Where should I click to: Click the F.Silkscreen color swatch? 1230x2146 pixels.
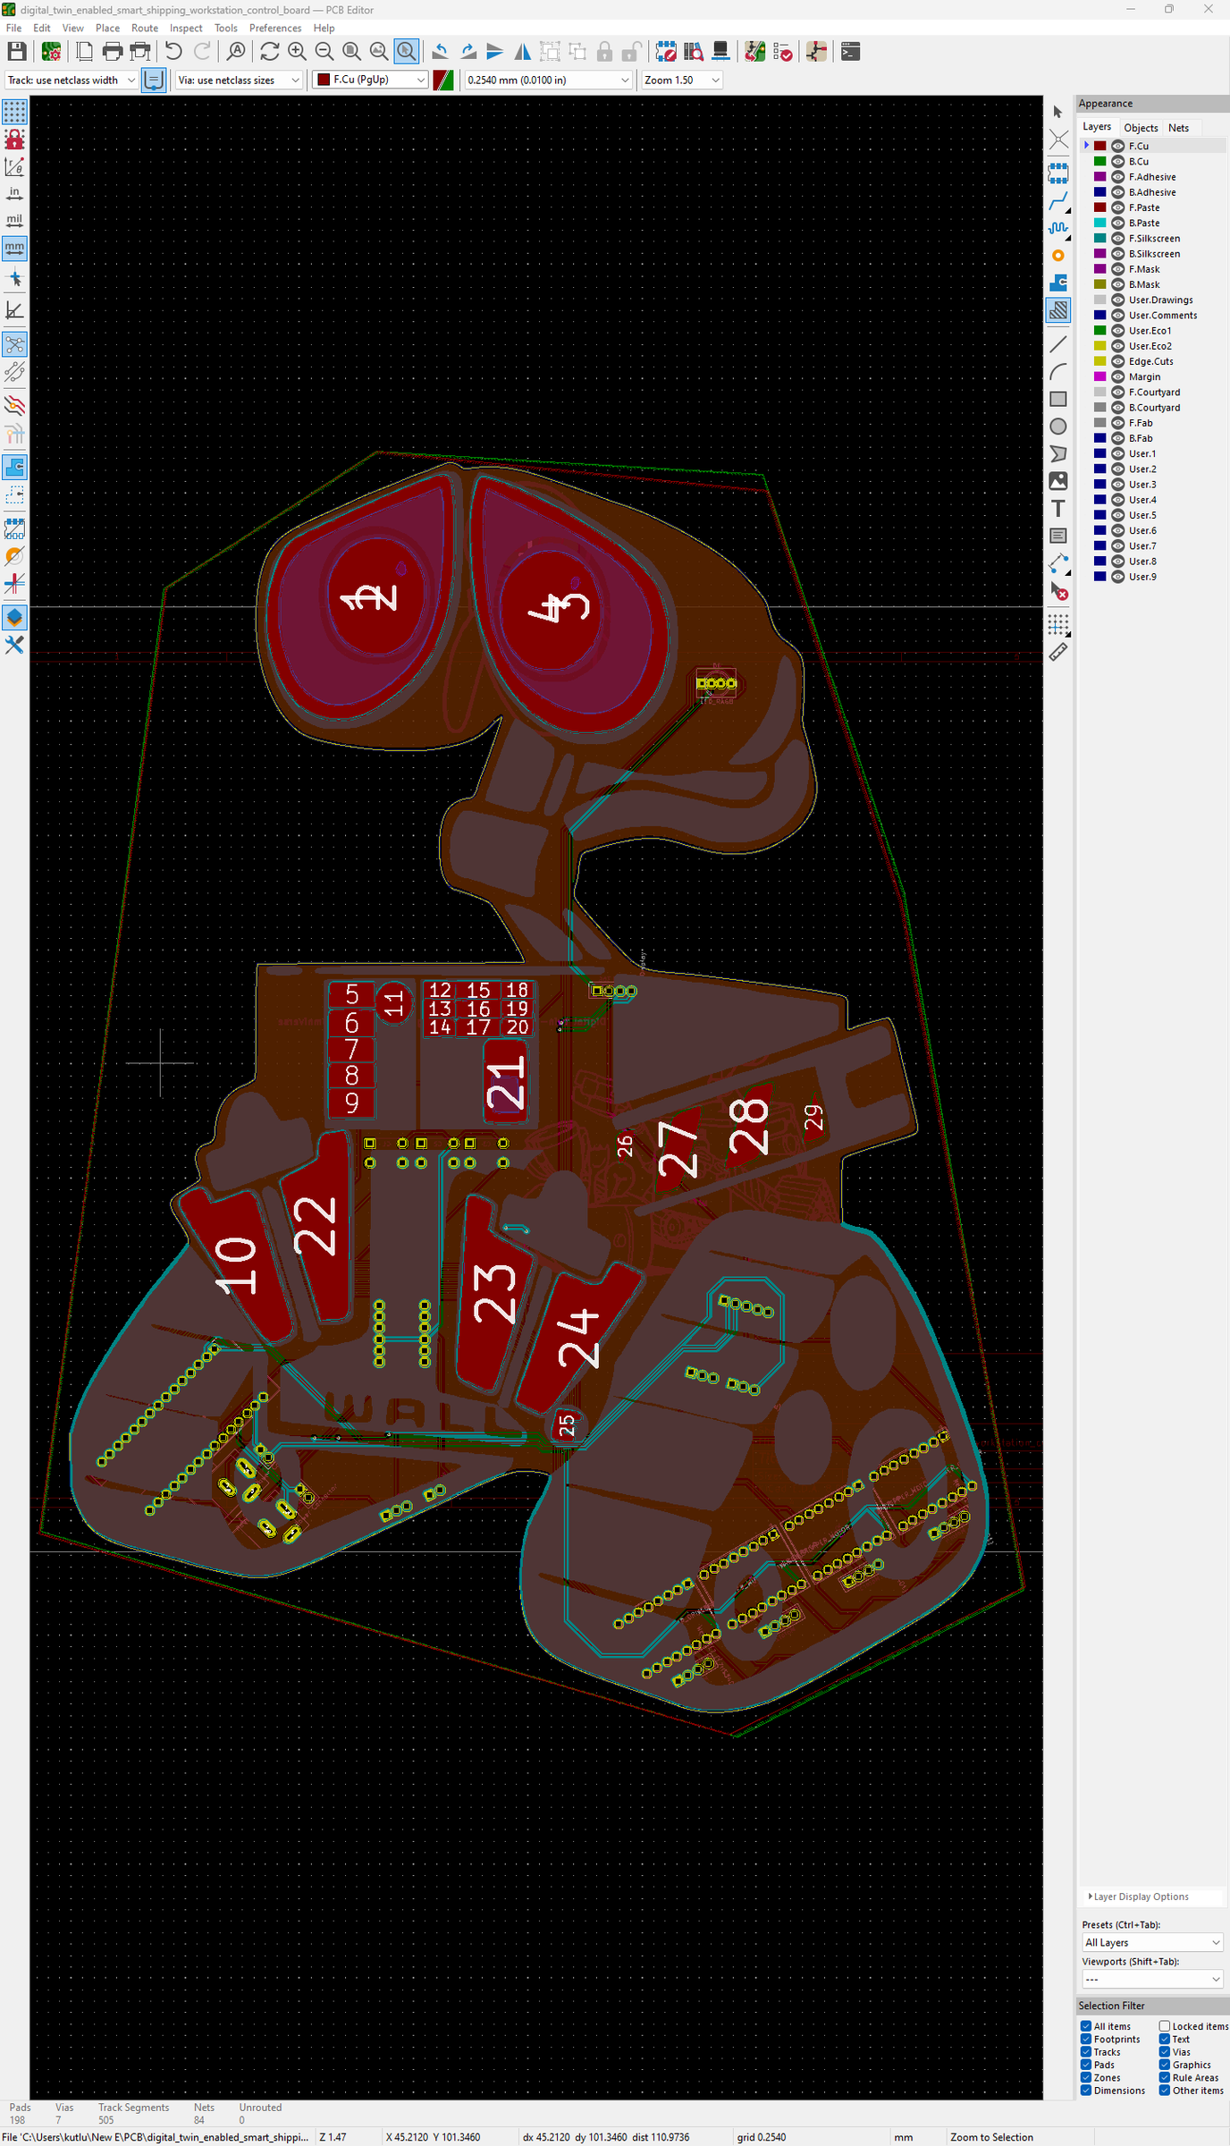[1100, 239]
